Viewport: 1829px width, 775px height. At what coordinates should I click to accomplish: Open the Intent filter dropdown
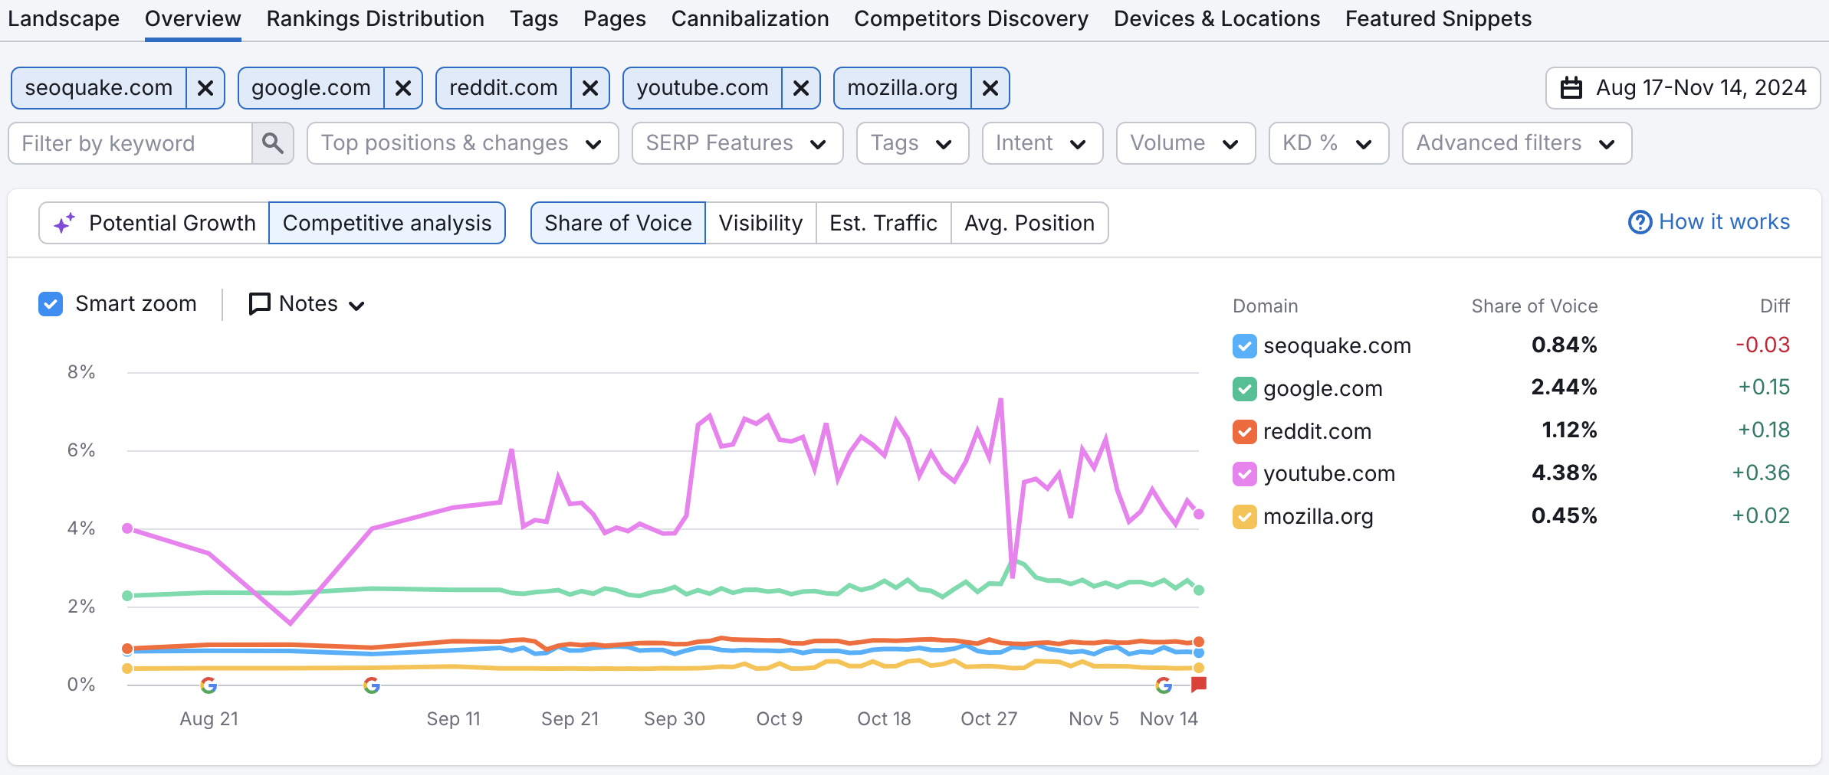click(x=1043, y=143)
